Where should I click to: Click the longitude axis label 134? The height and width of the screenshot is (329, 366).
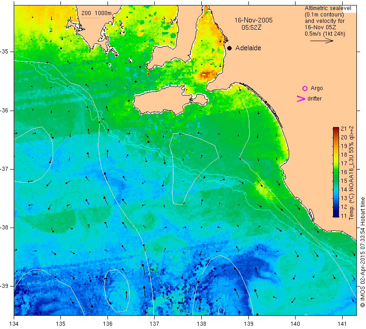(14, 324)
